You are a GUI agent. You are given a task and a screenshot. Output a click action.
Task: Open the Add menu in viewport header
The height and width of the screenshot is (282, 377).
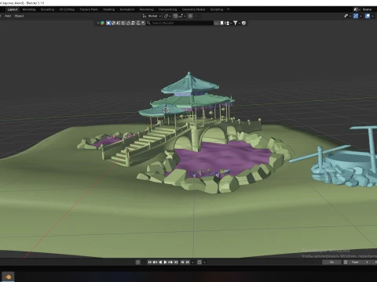8,16
